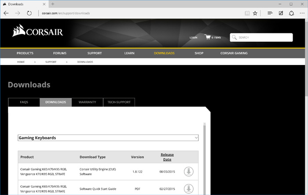Open the More actions ellipsis menu
The height and width of the screenshot is (195, 308).
pos(302,13)
